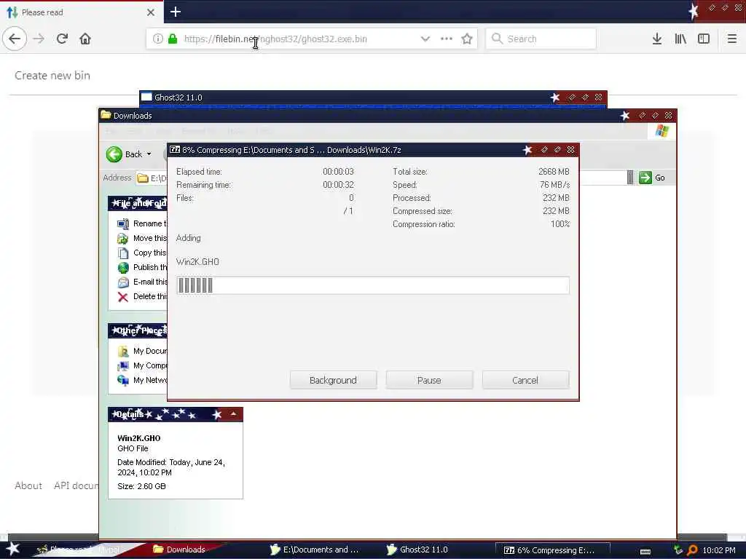The width and height of the screenshot is (746, 559).
Task: Click Speed value '76 MB/s'
Action: click(554, 185)
